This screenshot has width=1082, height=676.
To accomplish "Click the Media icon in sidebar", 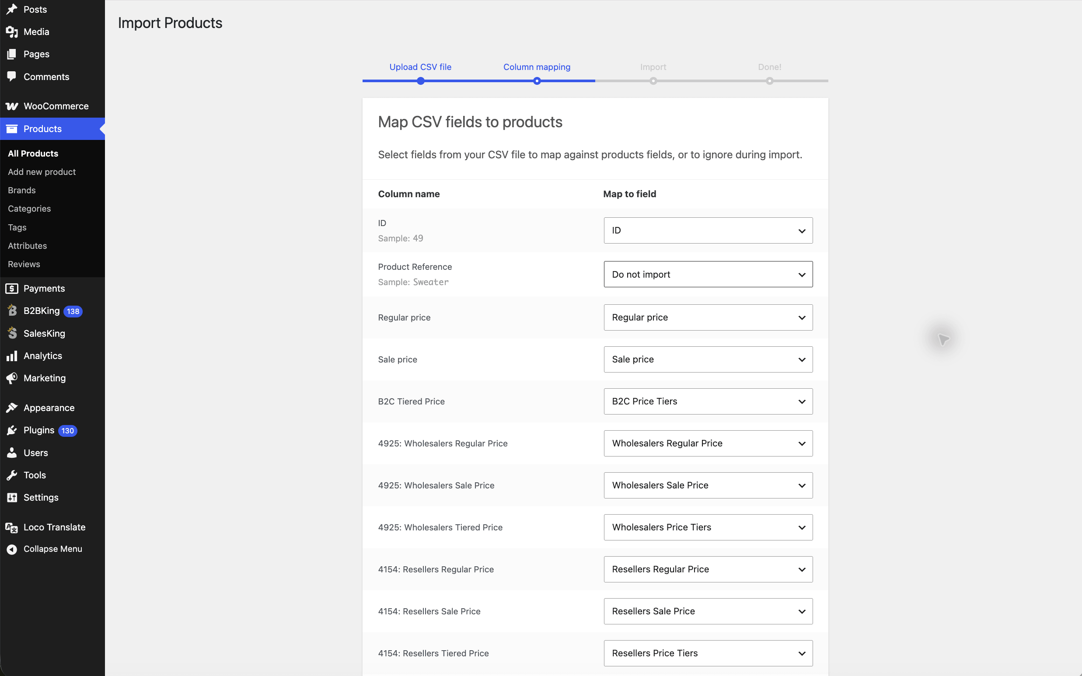I will coord(12,32).
